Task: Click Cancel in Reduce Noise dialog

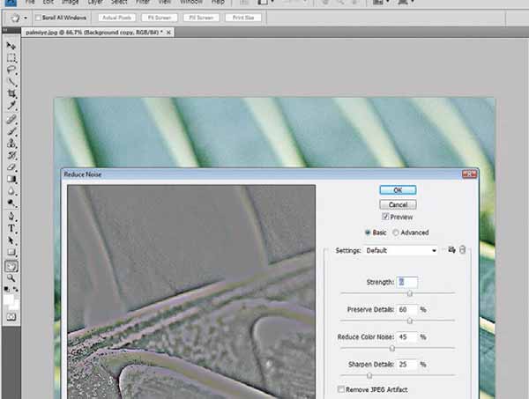Action: 398,204
